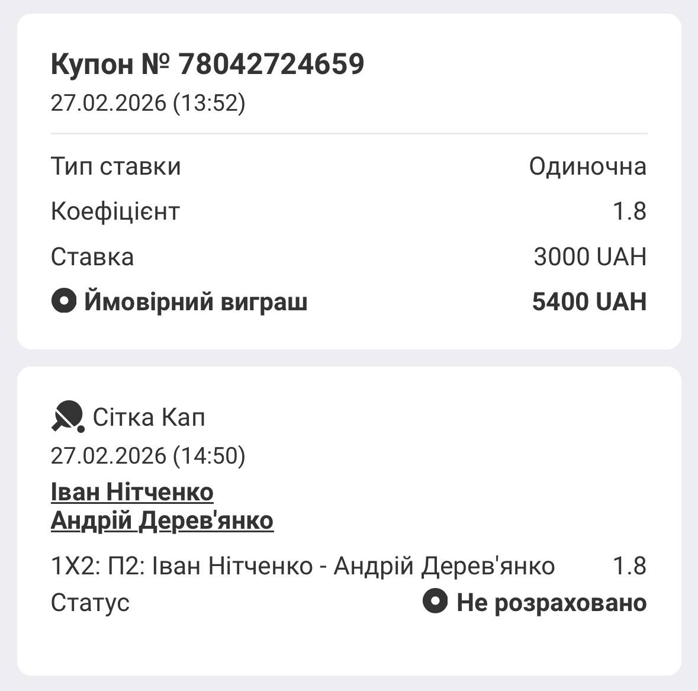The height and width of the screenshot is (691, 698).
Task: Click the Ймовірний виграш label
Action: (x=195, y=302)
